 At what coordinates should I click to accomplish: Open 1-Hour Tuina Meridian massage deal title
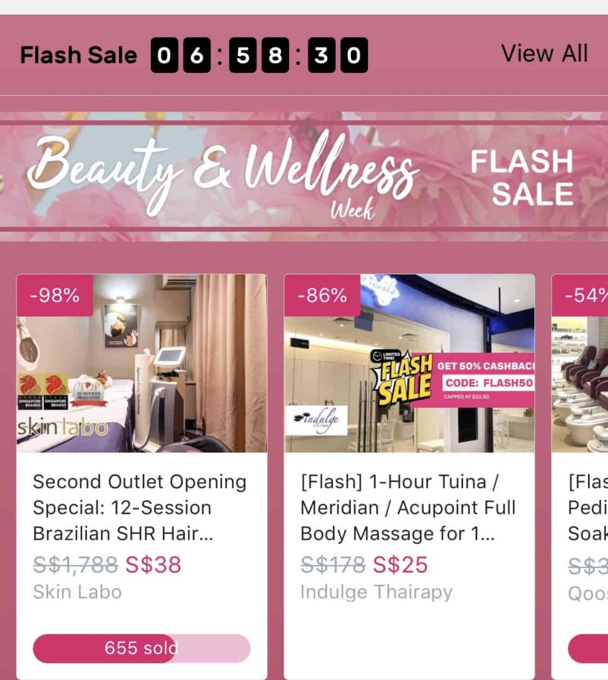click(x=408, y=507)
